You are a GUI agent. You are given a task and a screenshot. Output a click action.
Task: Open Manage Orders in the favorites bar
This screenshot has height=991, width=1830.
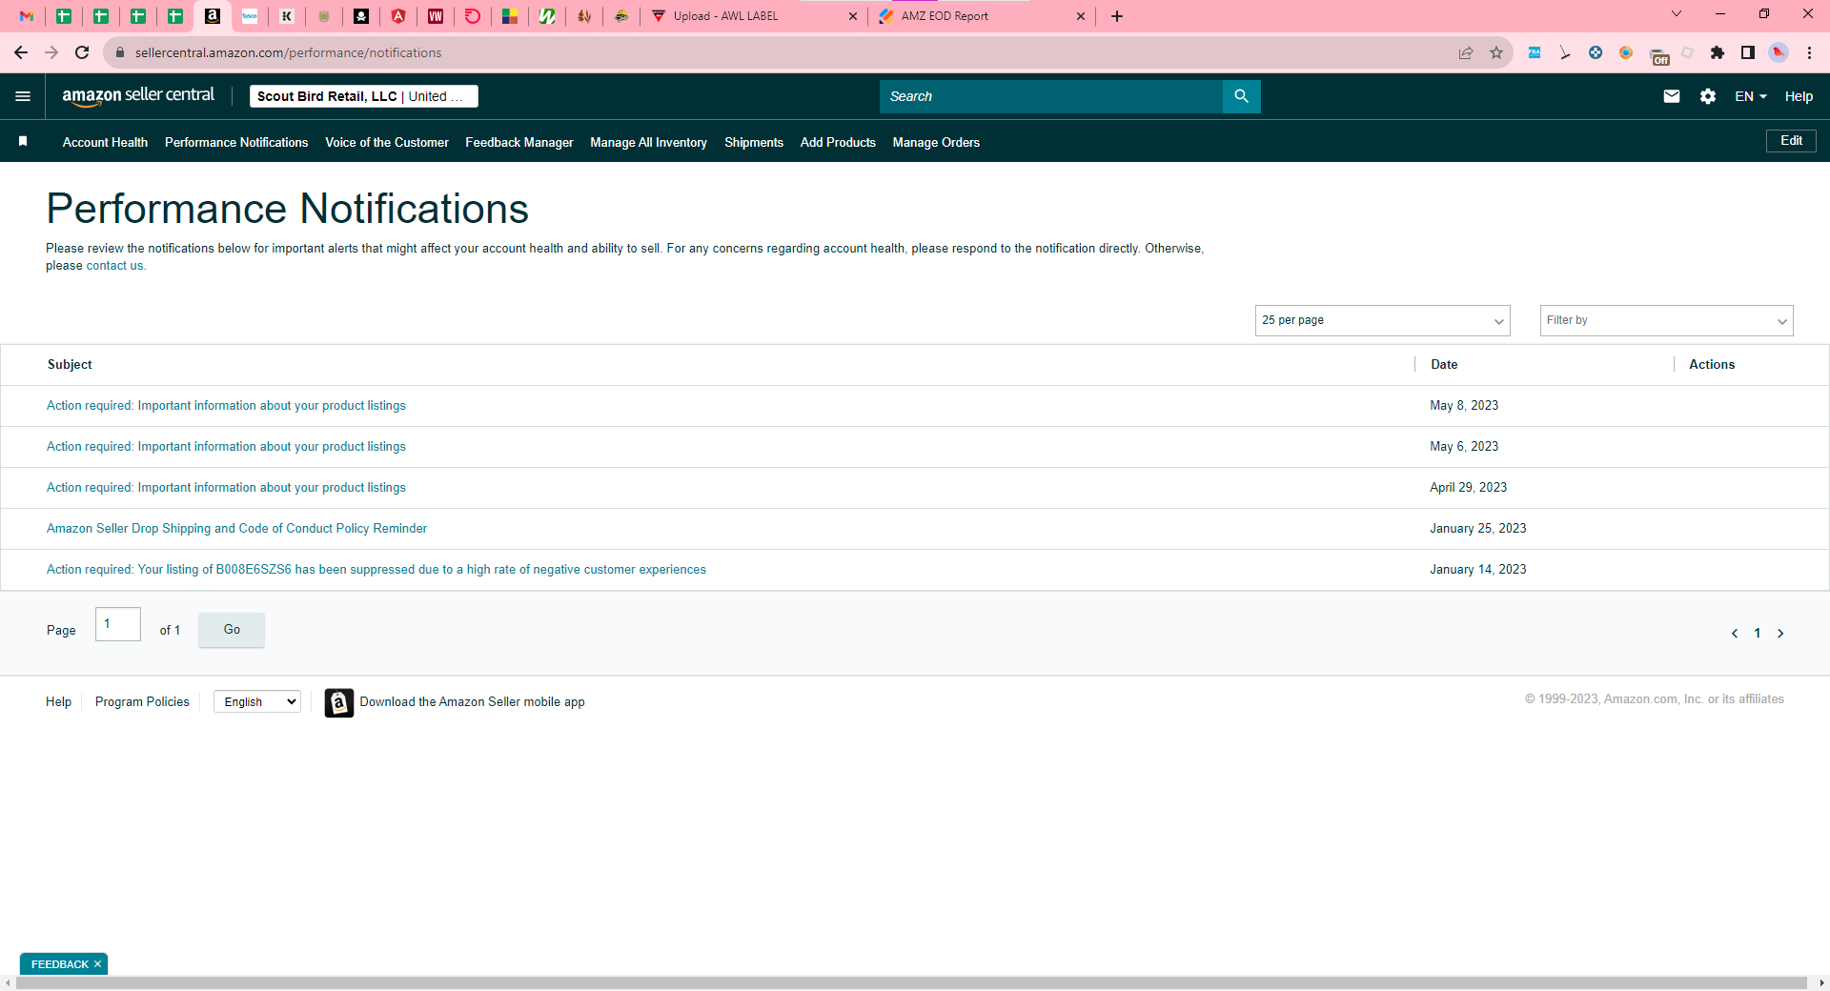click(936, 142)
